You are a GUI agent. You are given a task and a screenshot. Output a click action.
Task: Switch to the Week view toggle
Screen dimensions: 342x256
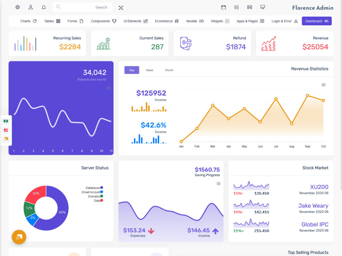click(x=150, y=70)
